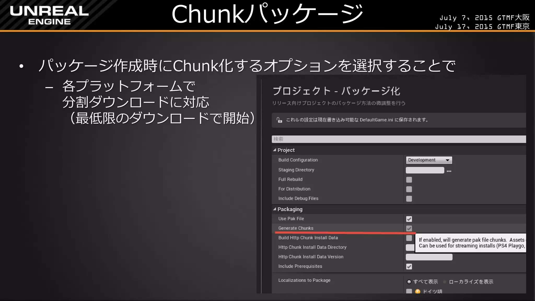This screenshot has height=301, width=535.
Task: Click the lock icon beside DefaultGame.ini notice
Action: tap(279, 120)
